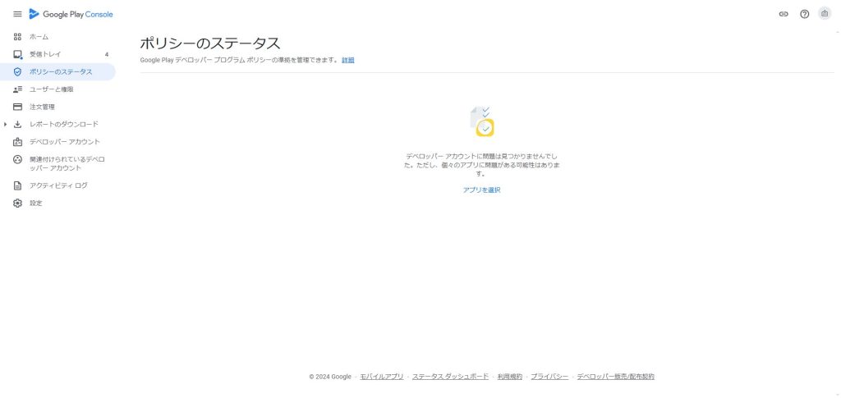The height and width of the screenshot is (398, 841).
Task: Click the linked developer accounts icon
Action: (x=18, y=160)
